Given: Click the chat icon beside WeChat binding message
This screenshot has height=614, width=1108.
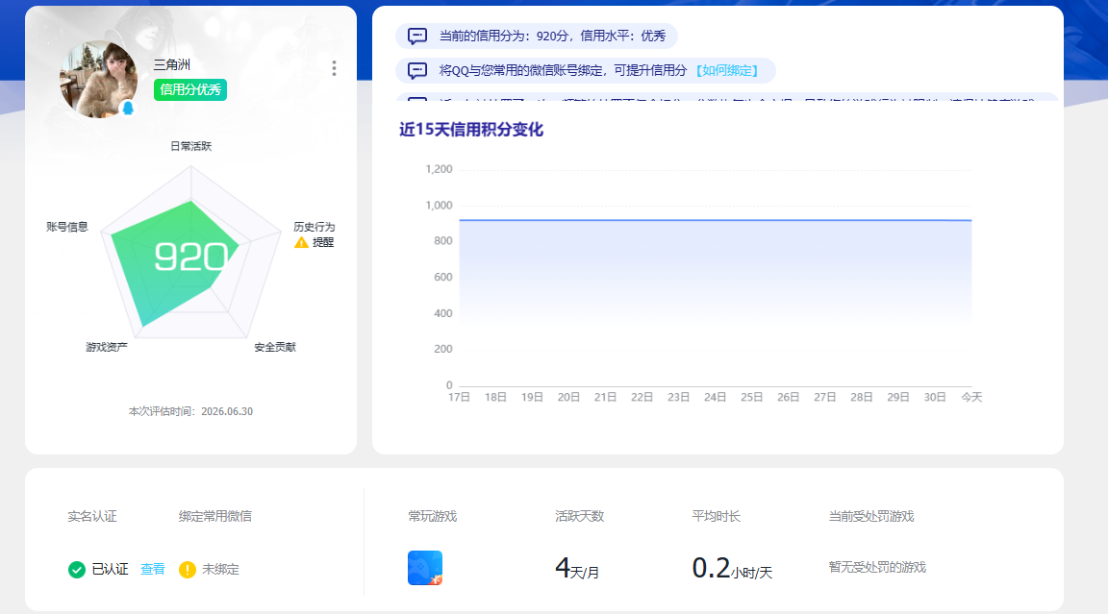Looking at the screenshot, I should click(x=417, y=70).
